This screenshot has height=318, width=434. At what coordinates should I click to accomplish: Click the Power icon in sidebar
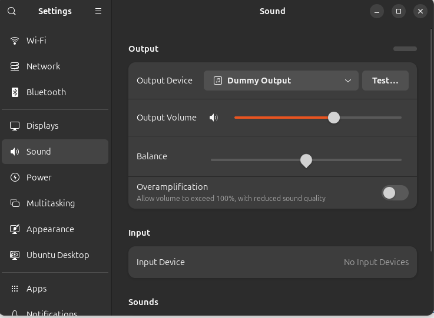pos(15,178)
